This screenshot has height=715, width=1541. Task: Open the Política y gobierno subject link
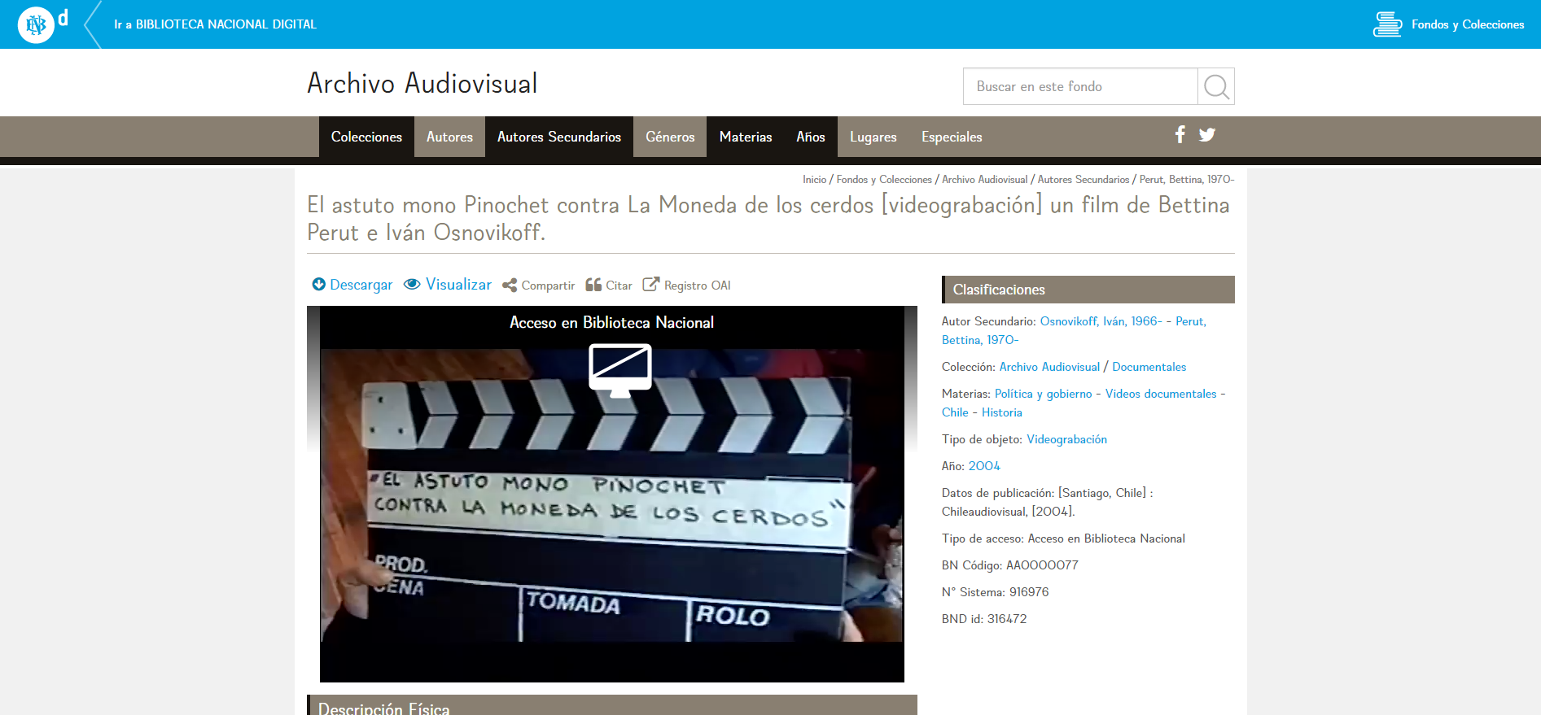click(x=1043, y=394)
